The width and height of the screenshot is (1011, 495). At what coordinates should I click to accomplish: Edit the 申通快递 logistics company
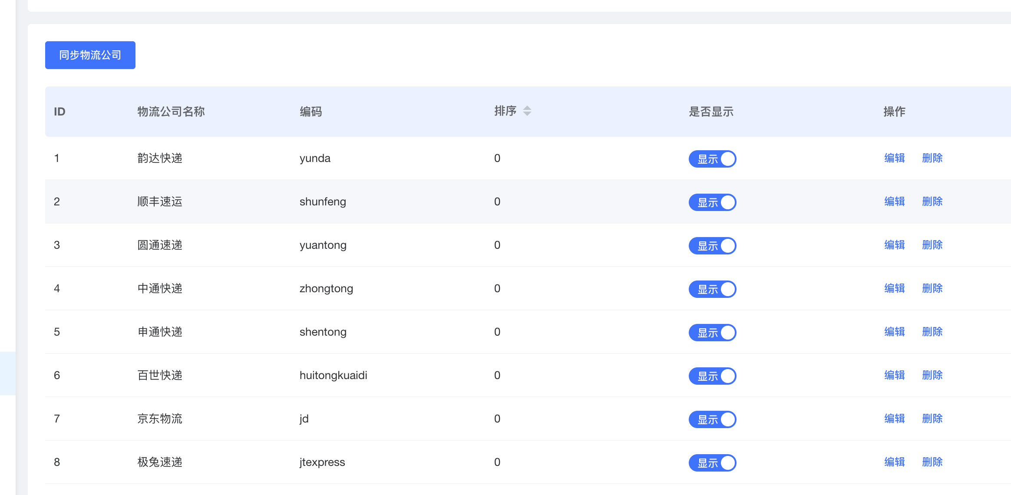click(x=894, y=332)
